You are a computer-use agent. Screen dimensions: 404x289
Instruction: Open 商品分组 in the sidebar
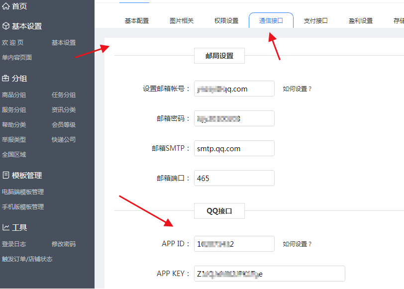(14, 95)
